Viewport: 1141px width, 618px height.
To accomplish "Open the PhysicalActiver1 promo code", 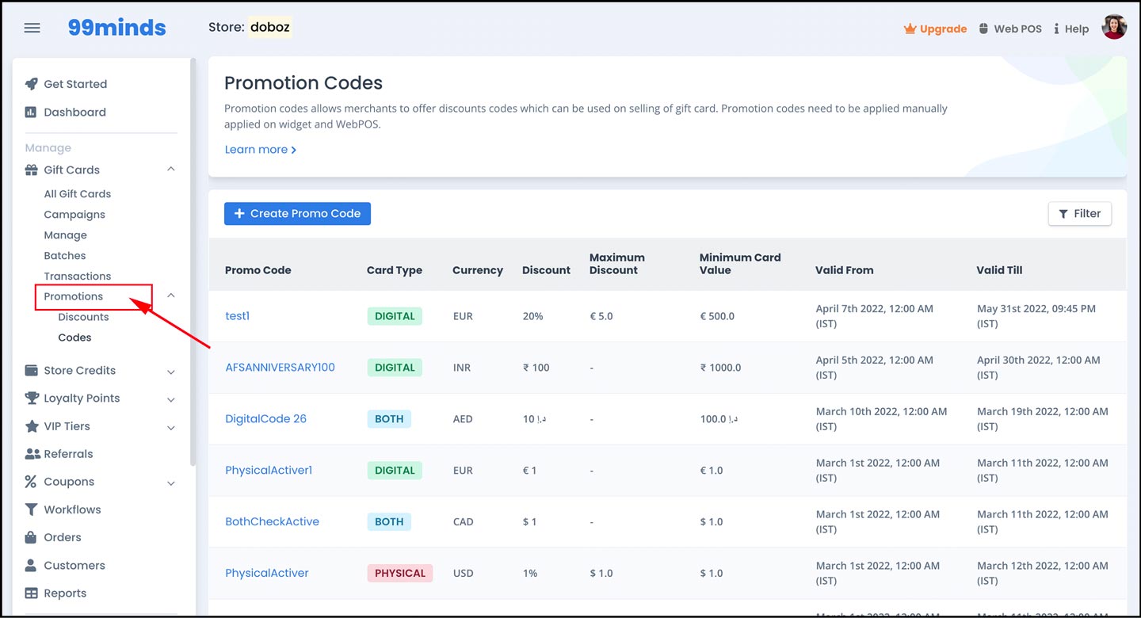I will (269, 471).
